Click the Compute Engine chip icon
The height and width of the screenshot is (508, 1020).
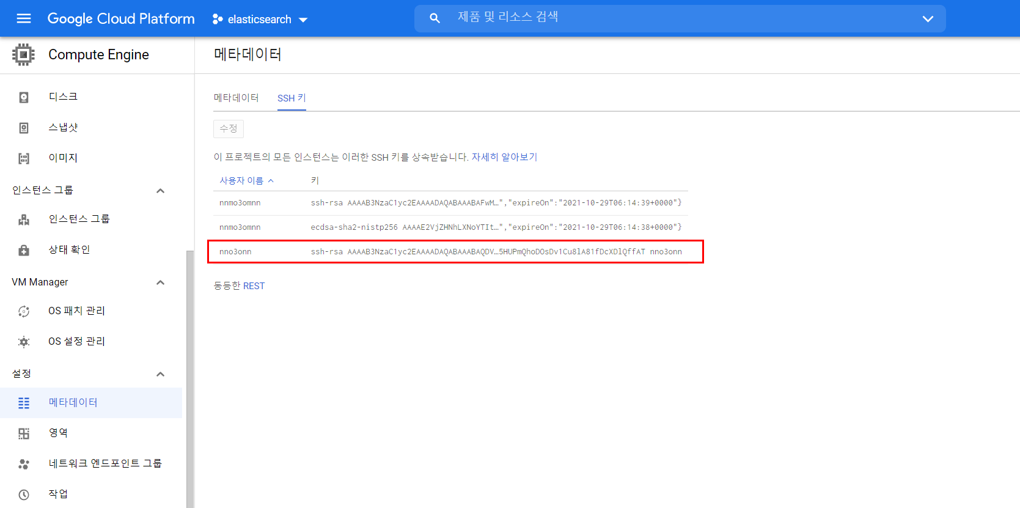point(23,54)
